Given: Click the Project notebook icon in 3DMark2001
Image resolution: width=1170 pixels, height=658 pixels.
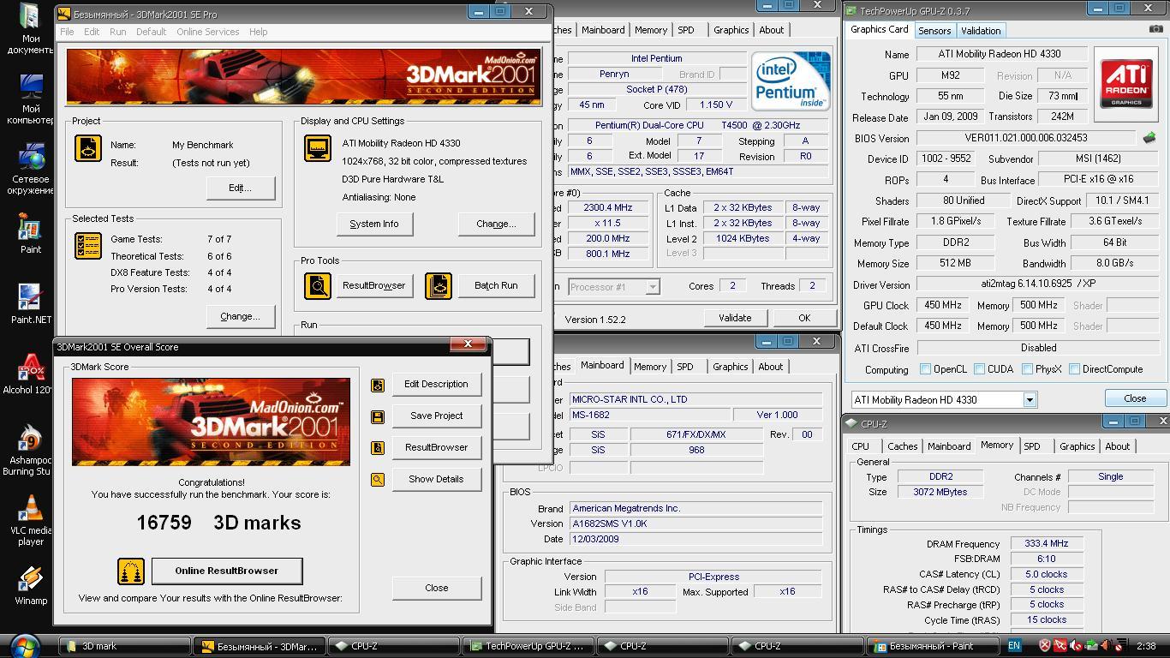Looking at the screenshot, I should (88, 148).
